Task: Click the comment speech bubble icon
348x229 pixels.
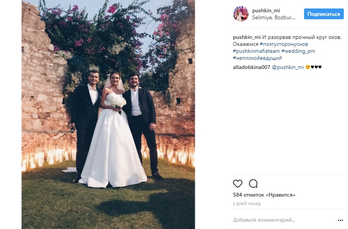Action: [x=253, y=184]
